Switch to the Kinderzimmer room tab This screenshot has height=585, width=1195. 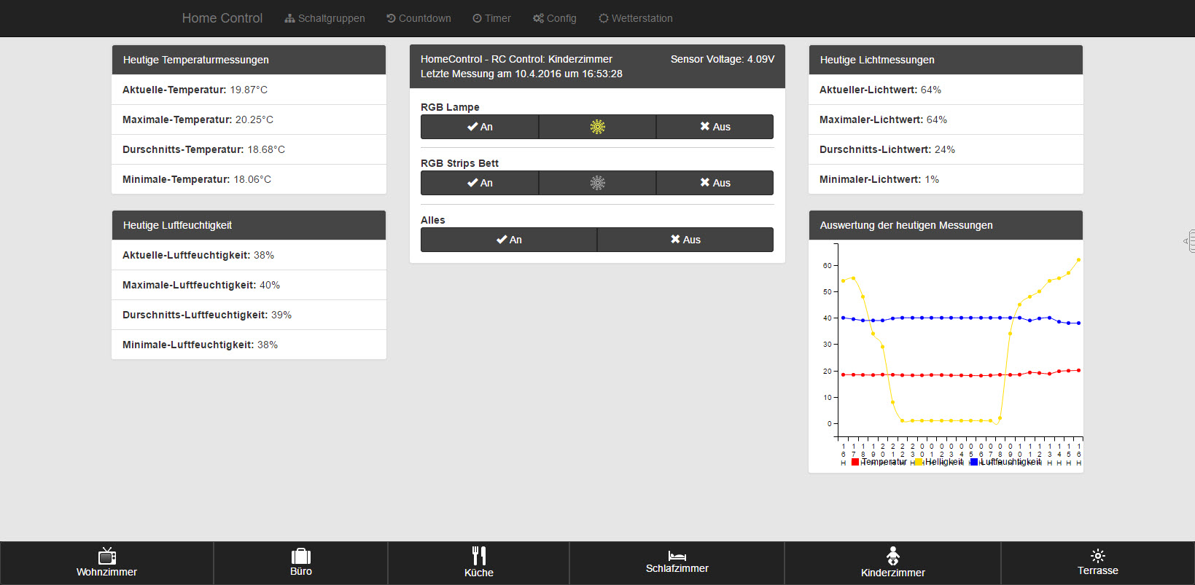point(893,563)
